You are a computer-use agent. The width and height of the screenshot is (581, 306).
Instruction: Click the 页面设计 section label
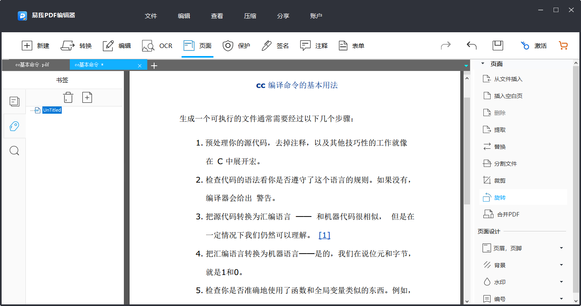(489, 231)
